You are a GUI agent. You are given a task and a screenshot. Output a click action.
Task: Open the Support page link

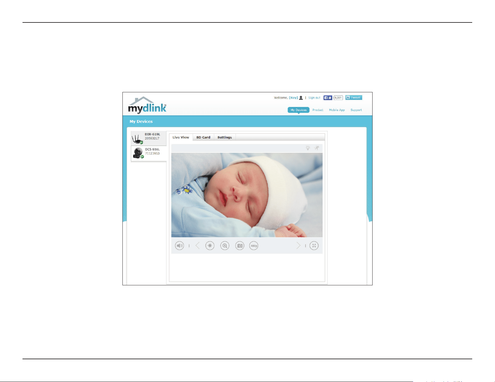[356, 110]
